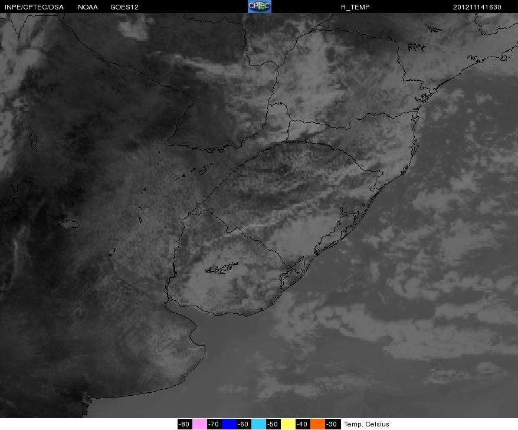The width and height of the screenshot is (518, 430).
Task: Click the -40 legend value
Action: coord(303,424)
